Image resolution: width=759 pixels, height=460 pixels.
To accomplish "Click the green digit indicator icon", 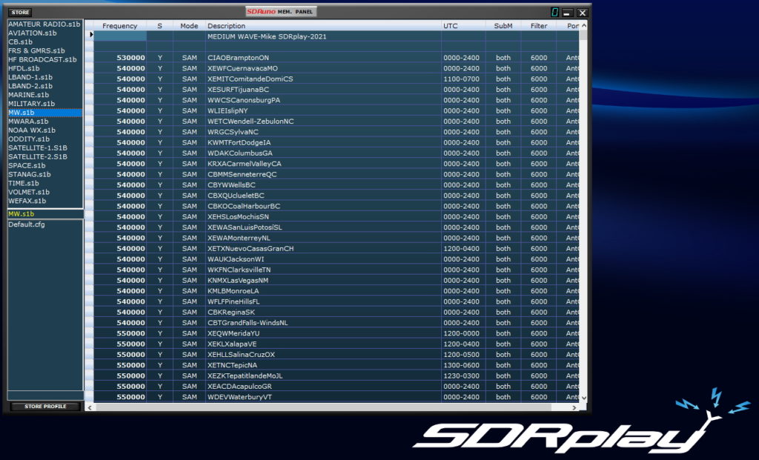I will pos(554,12).
